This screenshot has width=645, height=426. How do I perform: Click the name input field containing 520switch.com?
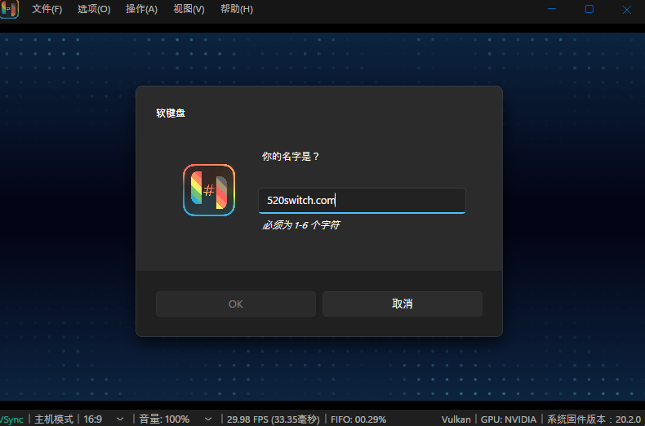(361, 201)
